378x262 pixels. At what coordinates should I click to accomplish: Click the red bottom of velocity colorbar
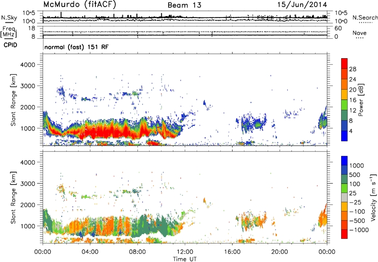[x=344, y=234]
